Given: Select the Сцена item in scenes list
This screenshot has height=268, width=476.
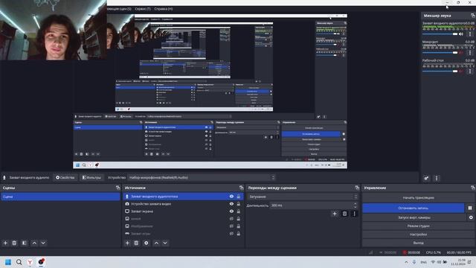Looking at the screenshot, I should coord(60,197).
